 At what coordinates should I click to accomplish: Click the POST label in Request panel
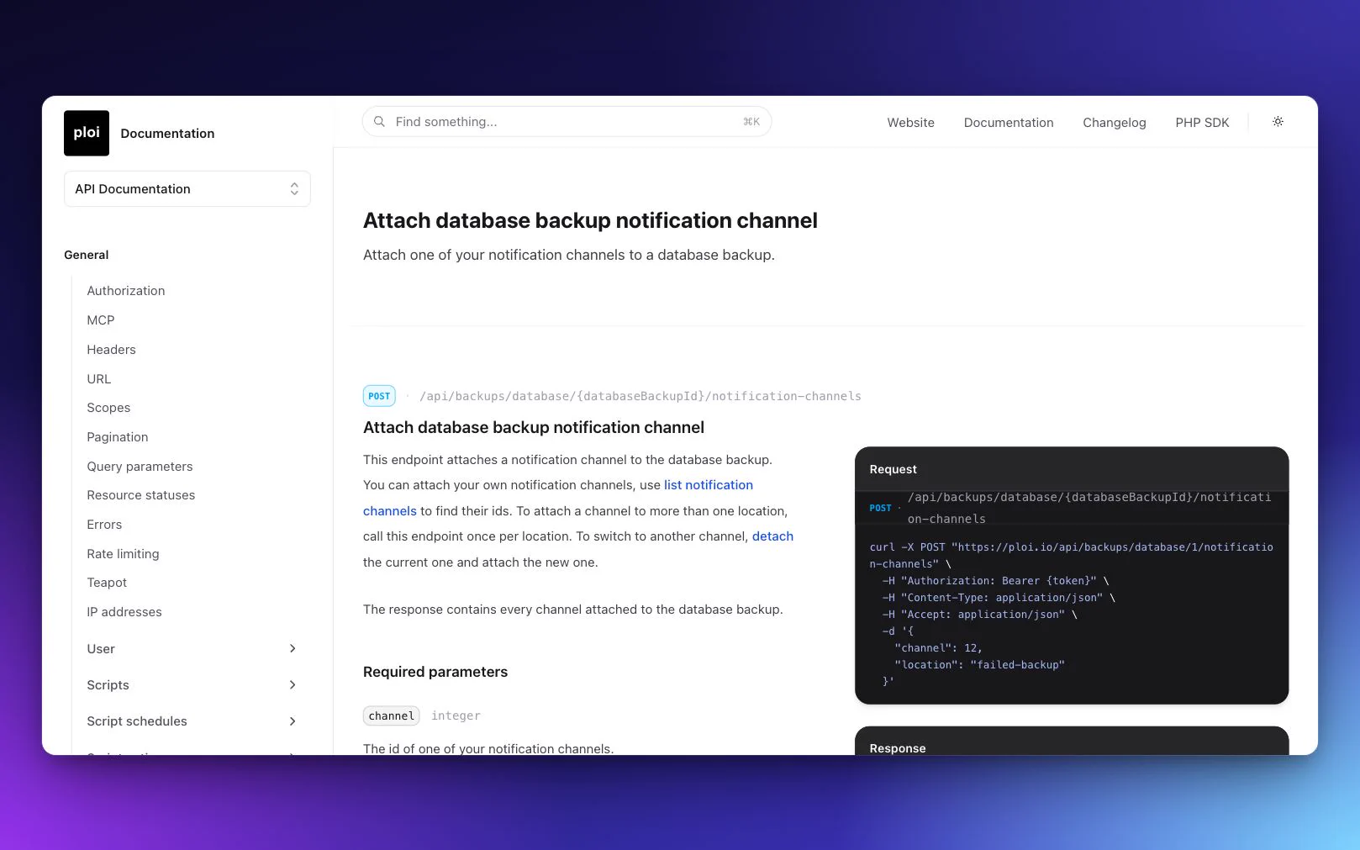coord(880,508)
